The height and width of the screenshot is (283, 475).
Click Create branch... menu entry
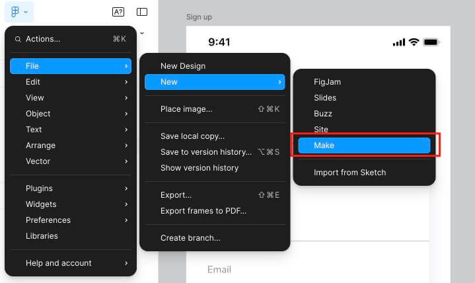point(190,238)
